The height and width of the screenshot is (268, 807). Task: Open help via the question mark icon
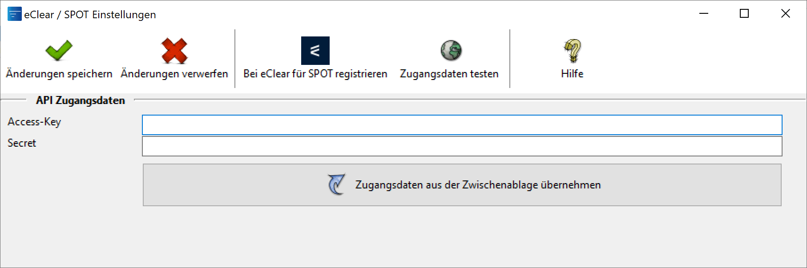coord(573,50)
